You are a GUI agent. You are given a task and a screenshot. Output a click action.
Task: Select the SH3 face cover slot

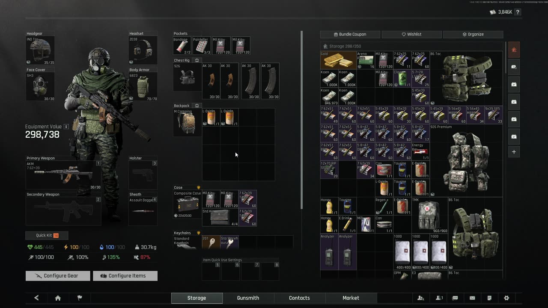click(x=40, y=87)
